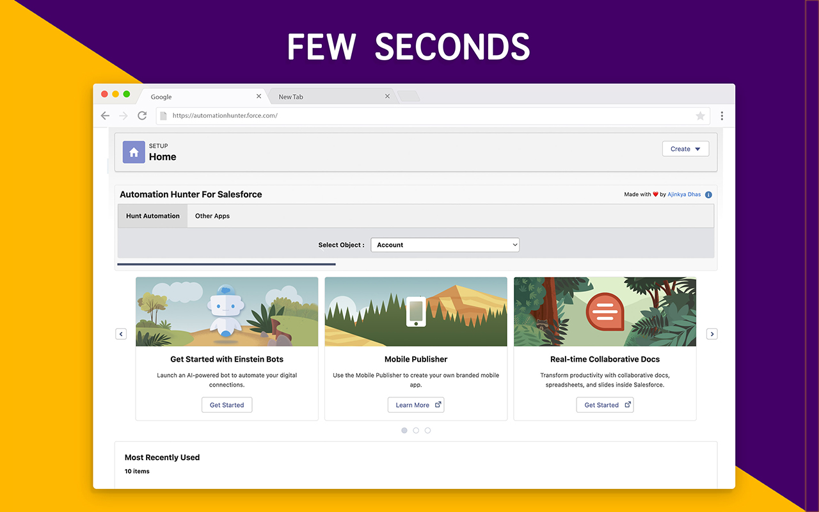
Task: Select the first carousel page dot
Action: [x=404, y=431]
